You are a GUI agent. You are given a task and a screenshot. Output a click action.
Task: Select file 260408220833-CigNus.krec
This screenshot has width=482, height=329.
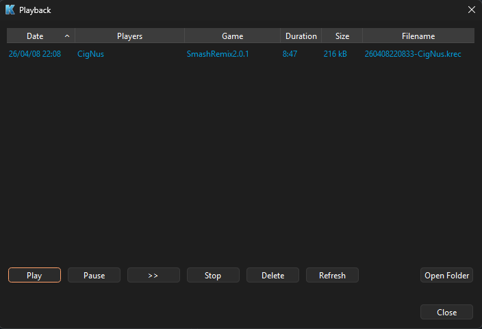[413, 54]
